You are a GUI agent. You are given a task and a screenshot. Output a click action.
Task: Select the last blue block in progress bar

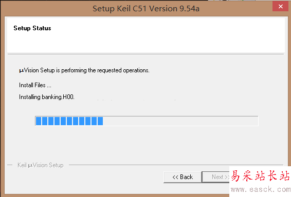(x=100, y=121)
